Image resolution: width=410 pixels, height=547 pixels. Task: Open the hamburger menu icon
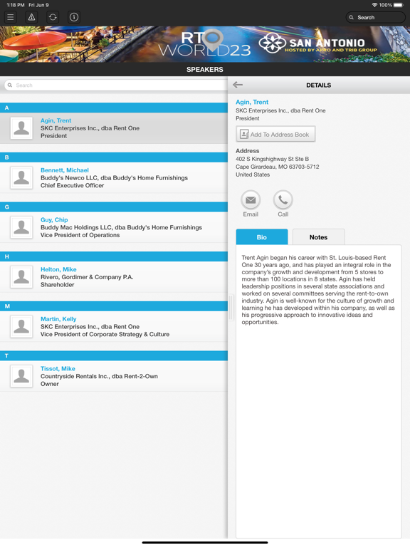tap(11, 17)
